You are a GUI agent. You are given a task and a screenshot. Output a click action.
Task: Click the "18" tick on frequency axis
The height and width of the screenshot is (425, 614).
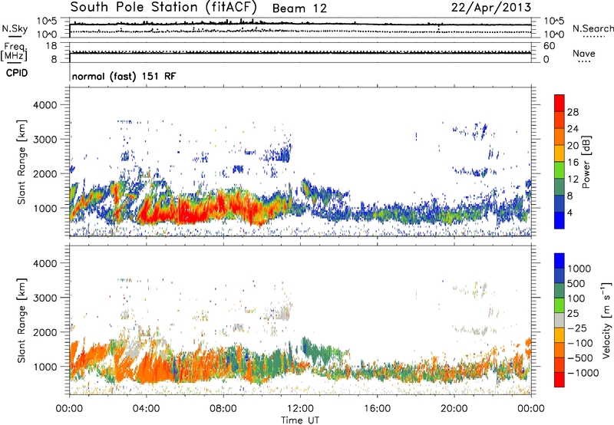51,46
